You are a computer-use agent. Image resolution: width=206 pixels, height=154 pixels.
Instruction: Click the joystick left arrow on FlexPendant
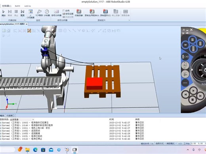coord(200,70)
